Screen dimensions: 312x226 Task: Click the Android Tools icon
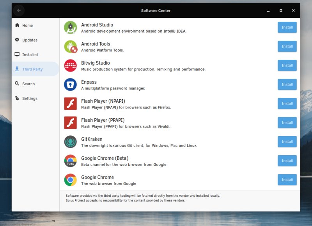tap(71, 46)
